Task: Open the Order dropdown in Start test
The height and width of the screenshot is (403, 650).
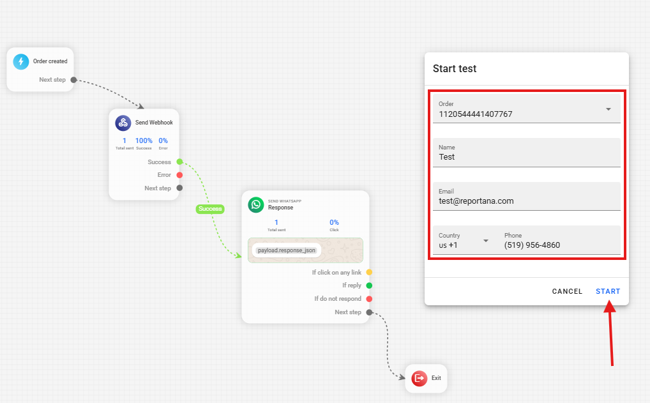Action: pos(608,110)
